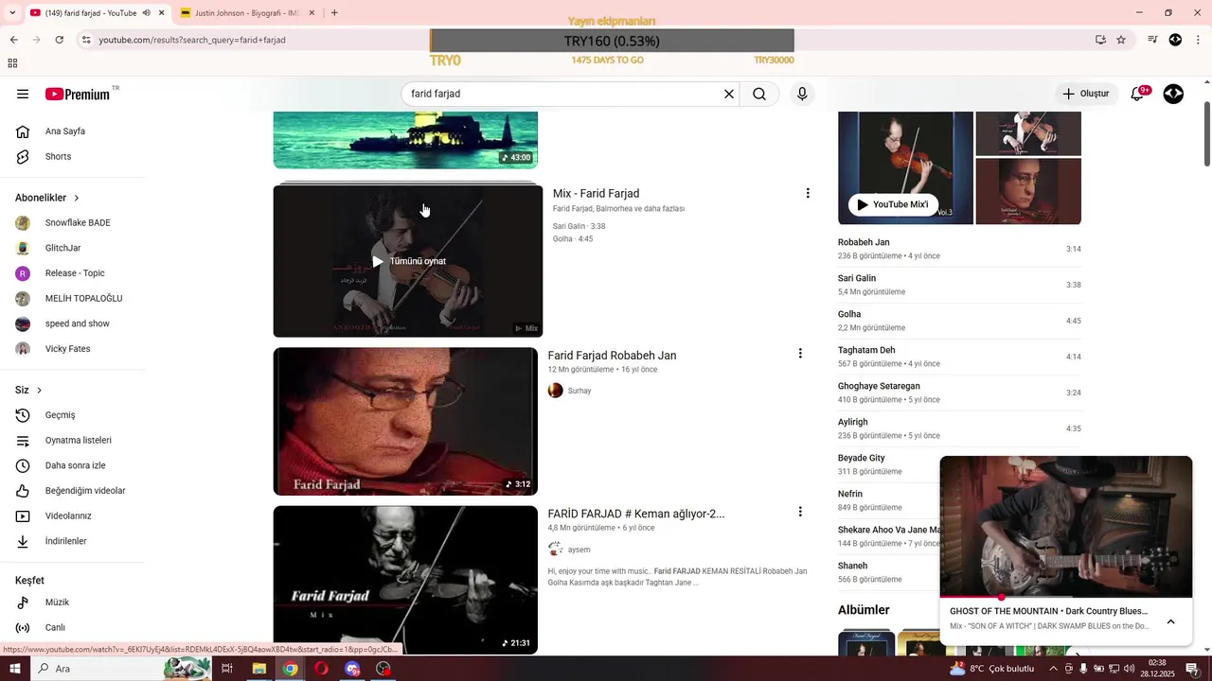Open the browser apps grid shortcut
This screenshot has width=1212, height=681.
[x=12, y=63]
